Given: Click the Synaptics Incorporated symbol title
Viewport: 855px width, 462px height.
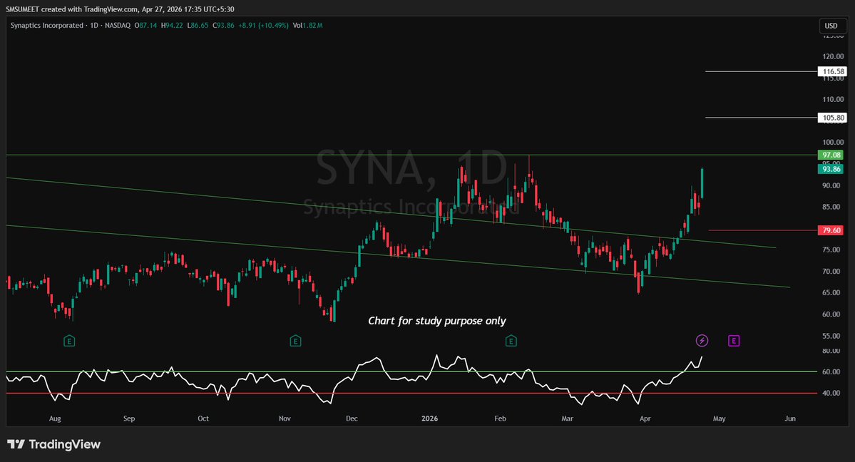Looking at the screenshot, I should (x=47, y=25).
